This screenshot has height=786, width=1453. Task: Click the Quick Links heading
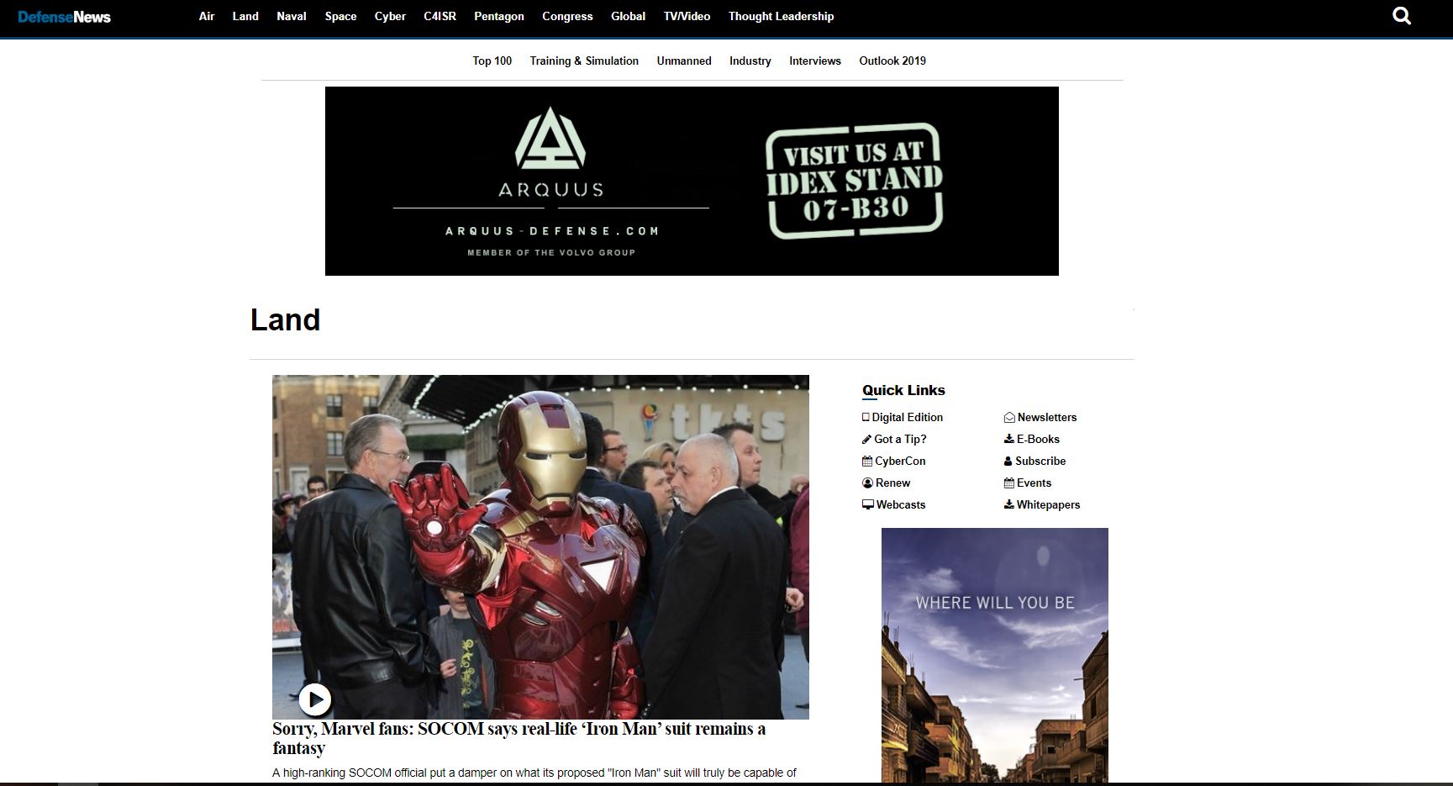903,390
